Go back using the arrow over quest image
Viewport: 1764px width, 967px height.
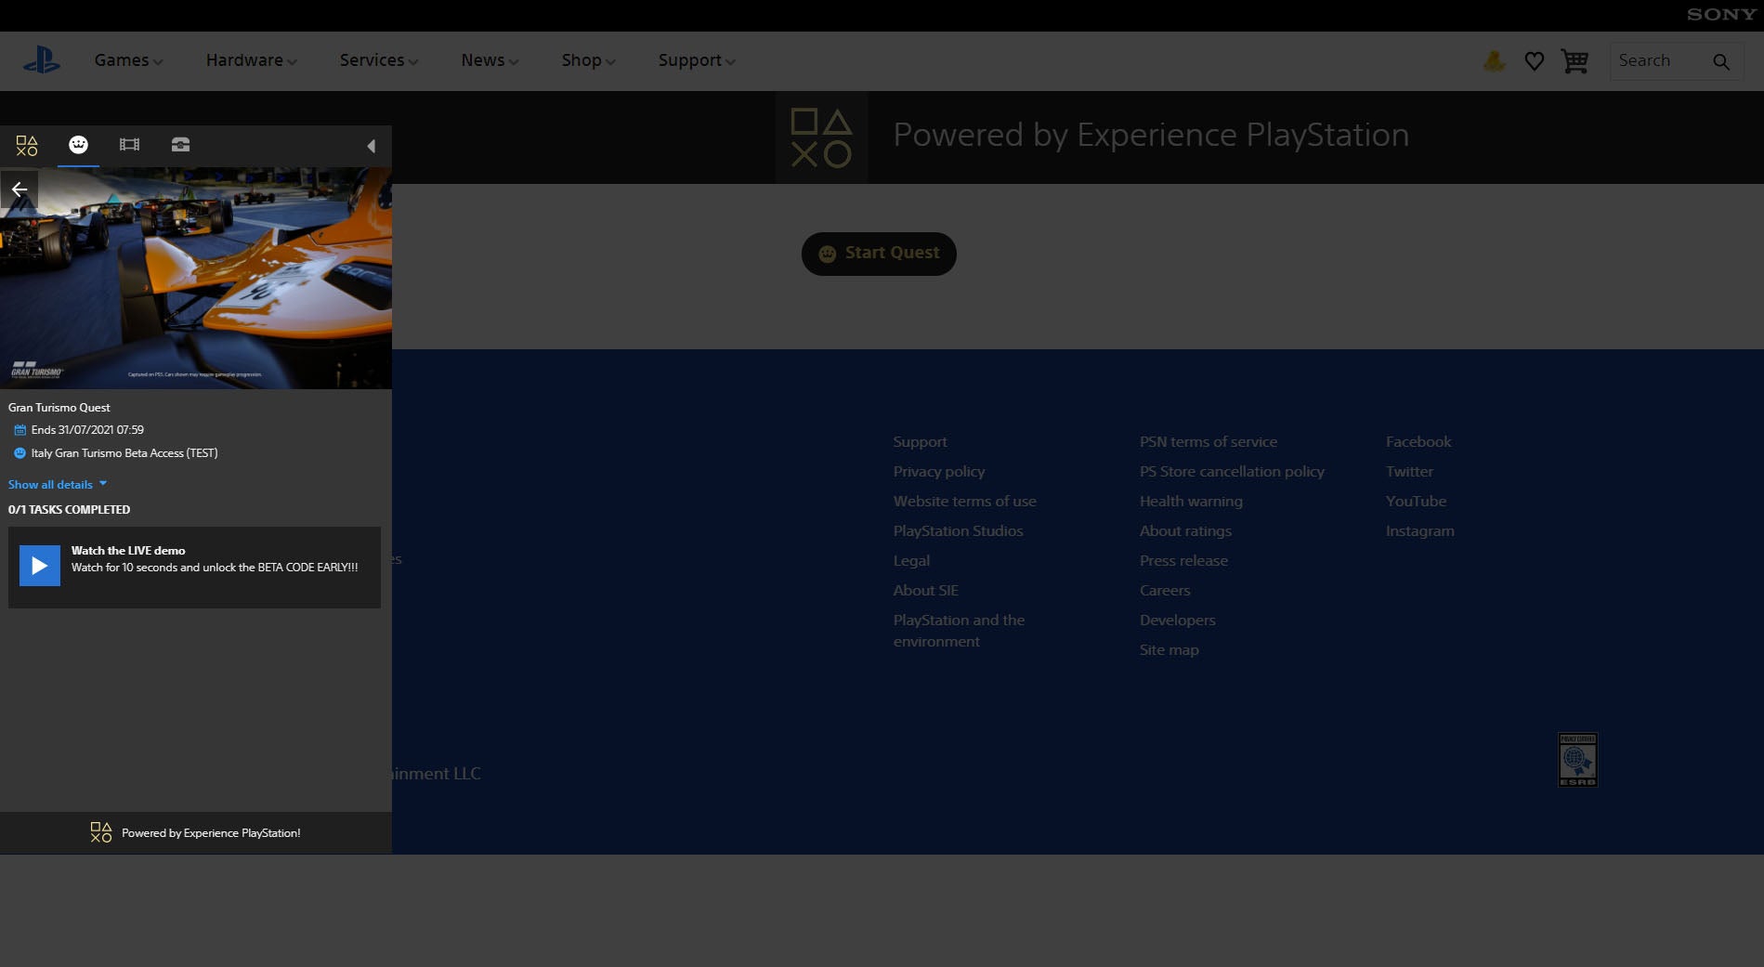click(x=19, y=189)
